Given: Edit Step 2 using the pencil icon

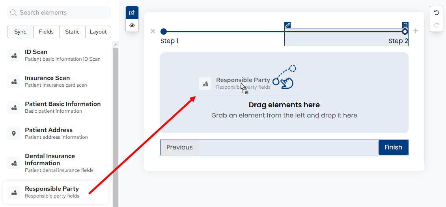Looking at the screenshot, I should point(287,25).
